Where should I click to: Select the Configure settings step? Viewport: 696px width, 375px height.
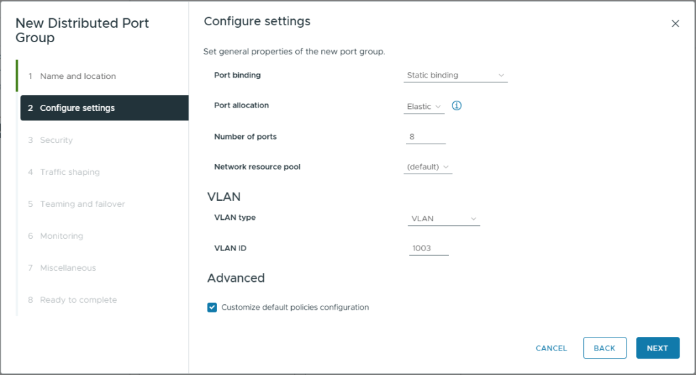coord(78,108)
